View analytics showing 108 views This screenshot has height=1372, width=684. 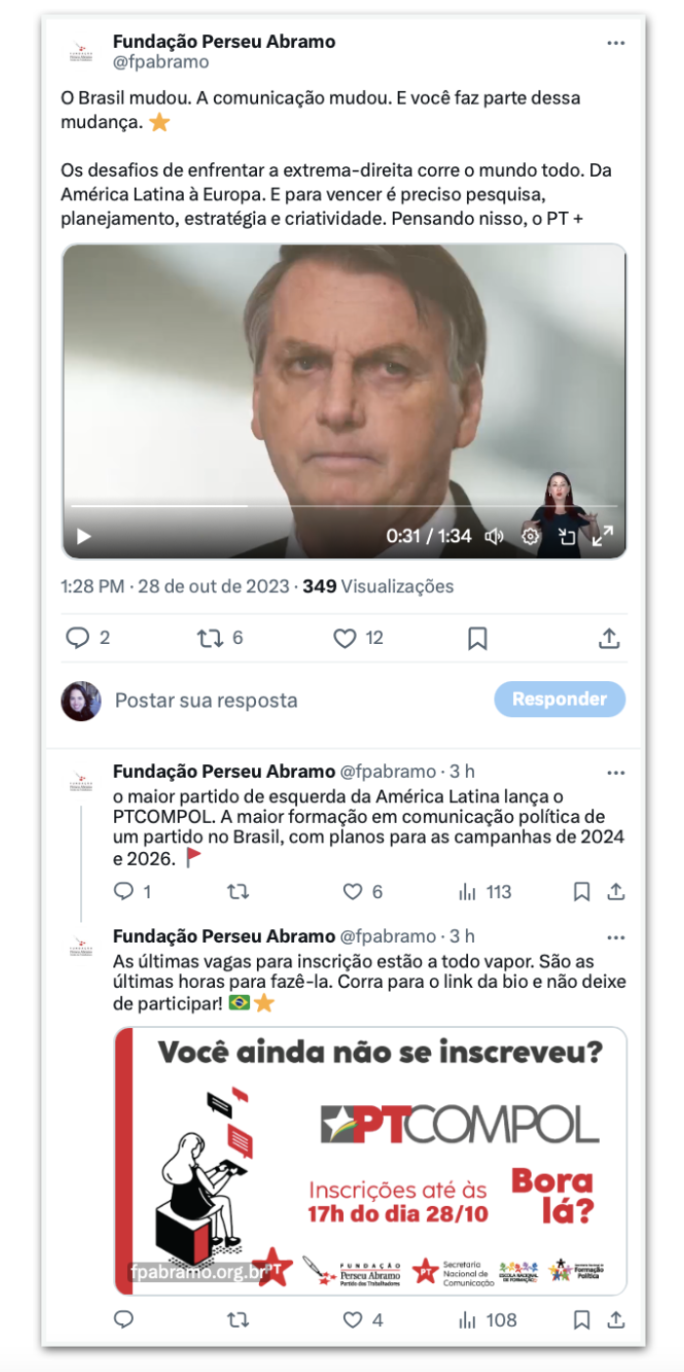coord(488,1320)
